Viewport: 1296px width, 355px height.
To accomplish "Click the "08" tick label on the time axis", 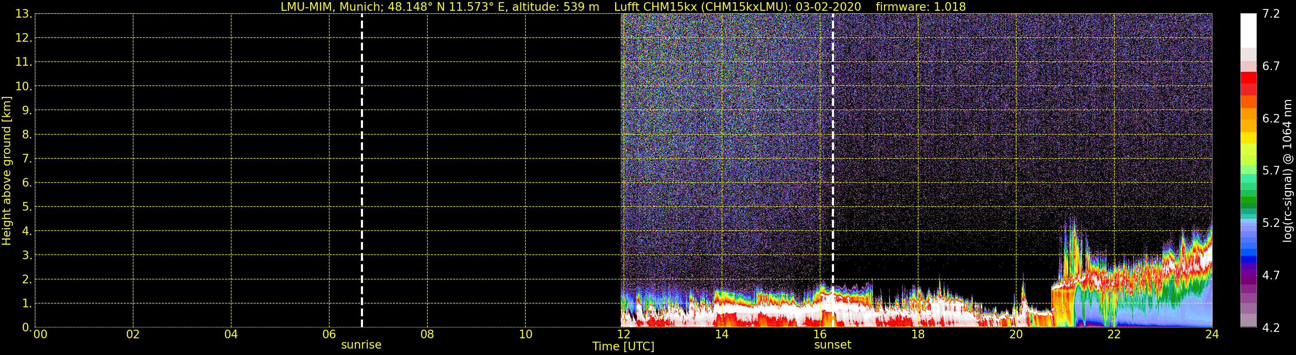I will pos(427,334).
